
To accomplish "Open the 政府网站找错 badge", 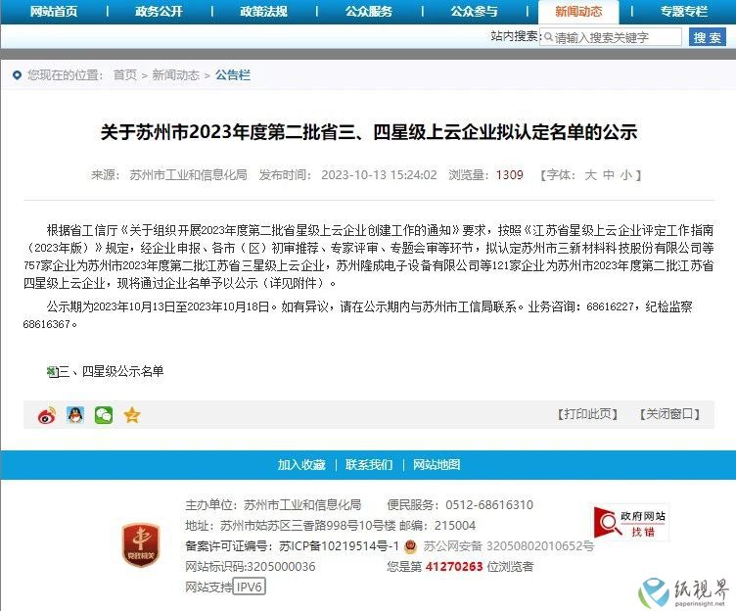I will coord(631,523).
